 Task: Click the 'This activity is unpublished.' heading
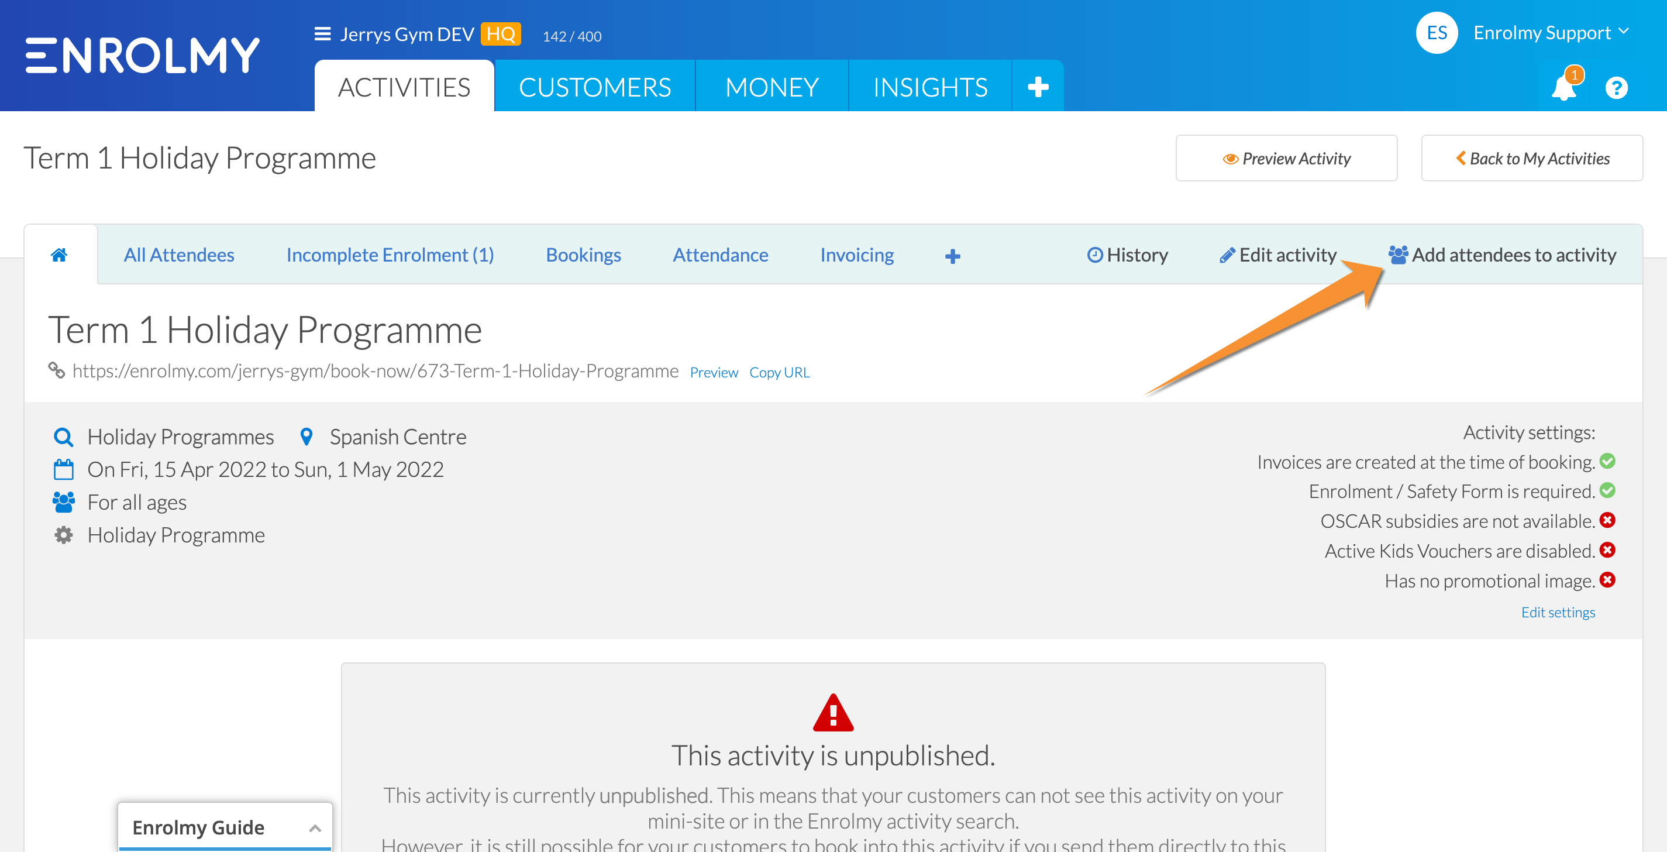pos(833,755)
